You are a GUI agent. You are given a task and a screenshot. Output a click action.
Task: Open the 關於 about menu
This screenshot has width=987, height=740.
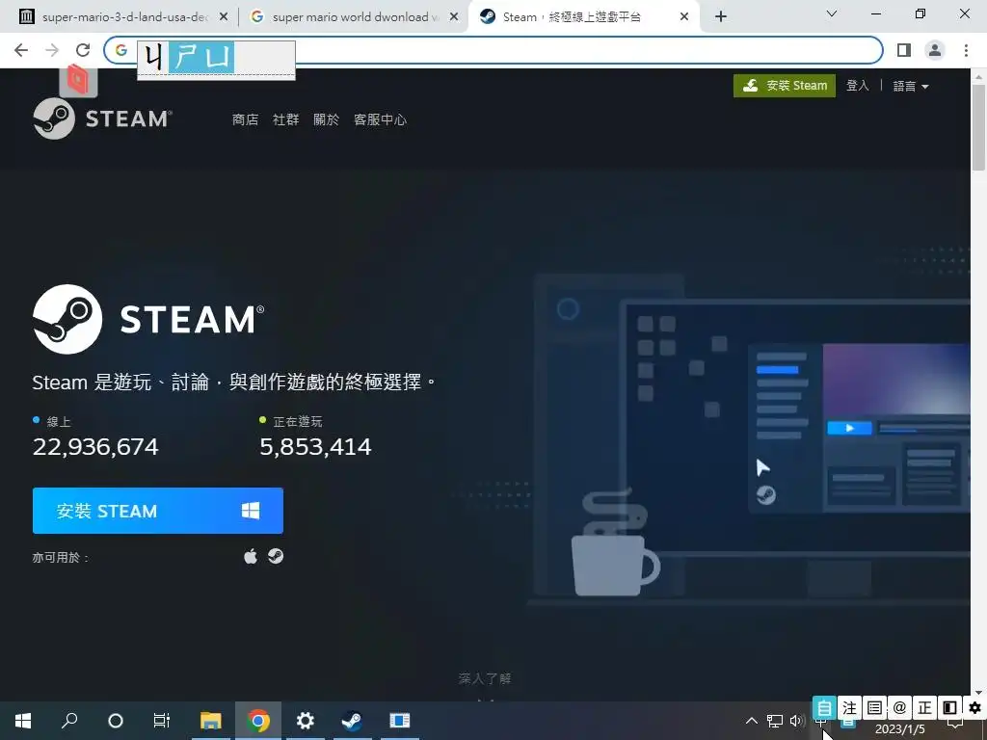pos(326,119)
